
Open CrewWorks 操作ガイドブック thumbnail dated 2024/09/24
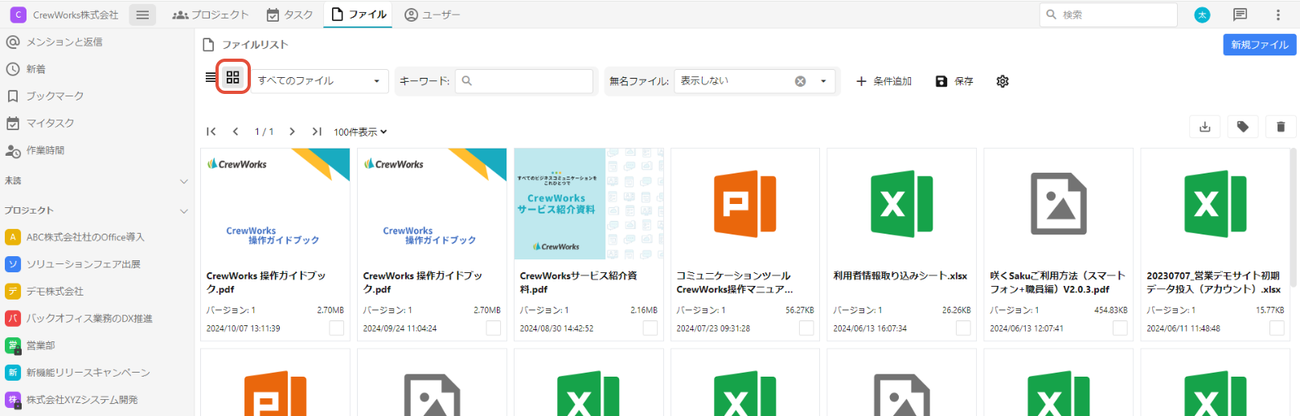(x=432, y=204)
